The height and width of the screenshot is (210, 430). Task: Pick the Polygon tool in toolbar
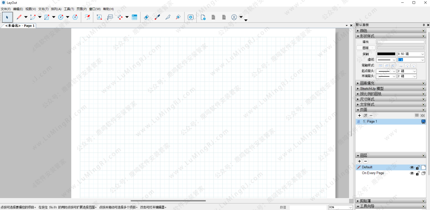(x=75, y=17)
